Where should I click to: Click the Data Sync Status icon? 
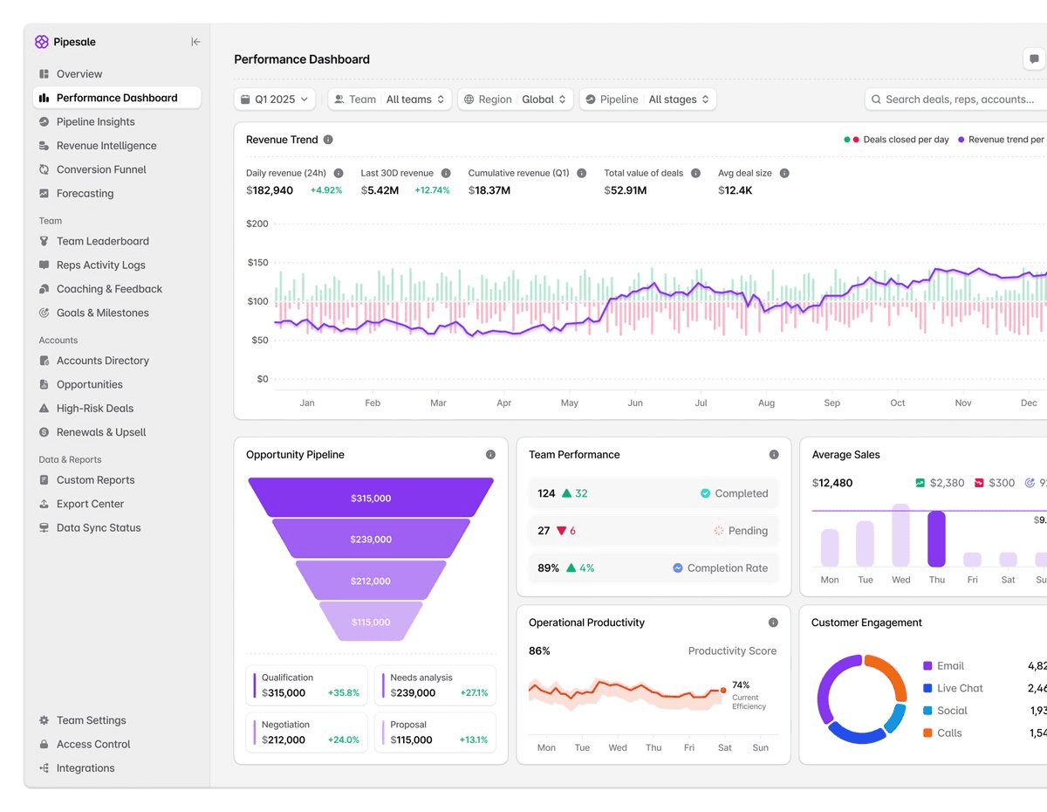(44, 527)
